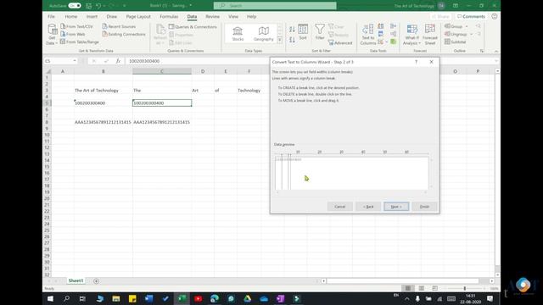Open Comments pane
Screen dimensions: 543x305
coord(471,16)
